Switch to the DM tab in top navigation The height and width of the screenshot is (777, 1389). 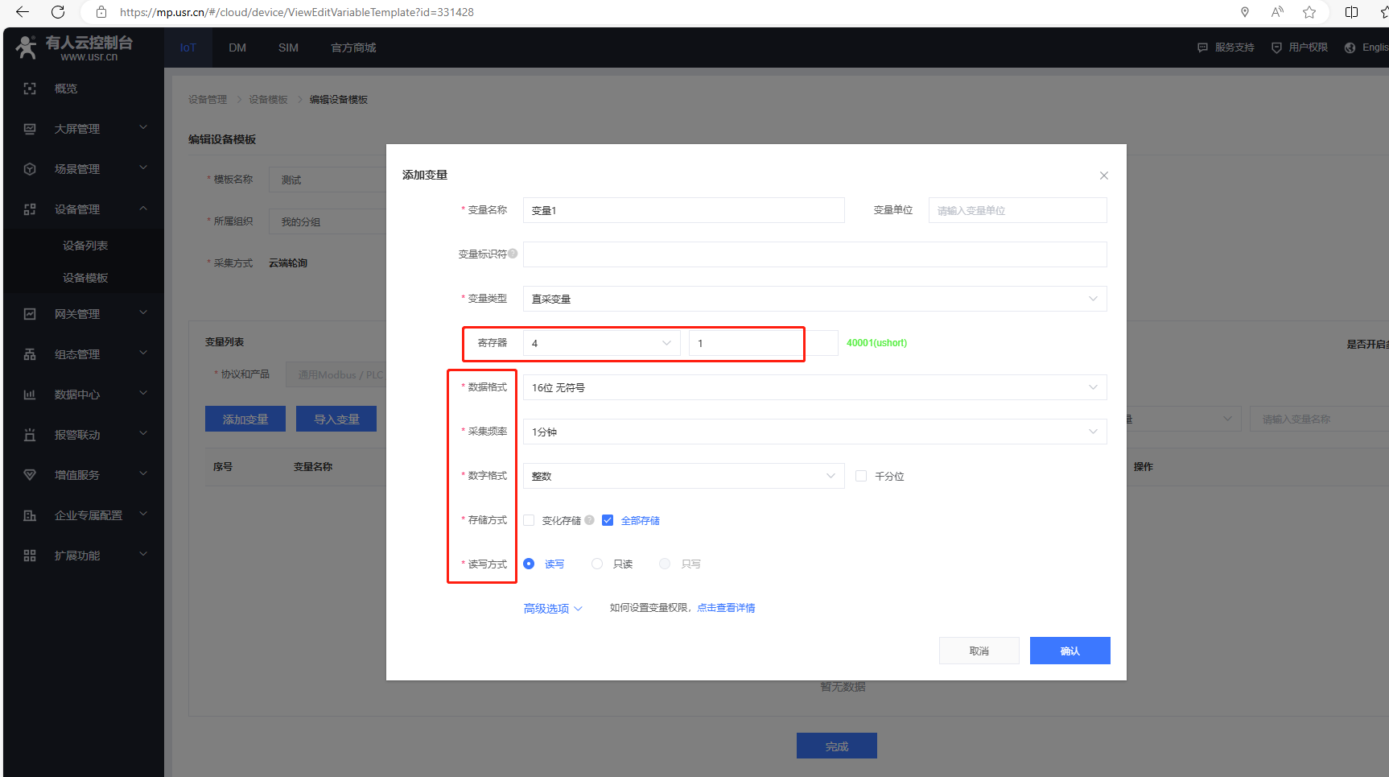[237, 48]
